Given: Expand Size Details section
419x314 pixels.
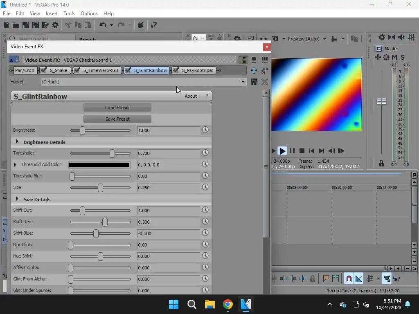Looking at the screenshot, I should tap(17, 199).
